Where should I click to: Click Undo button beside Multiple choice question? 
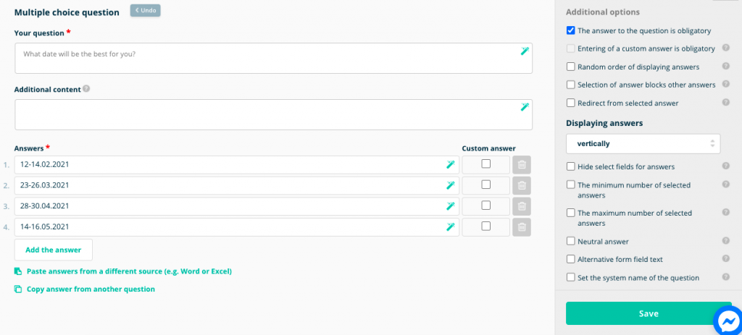pyautogui.click(x=145, y=10)
